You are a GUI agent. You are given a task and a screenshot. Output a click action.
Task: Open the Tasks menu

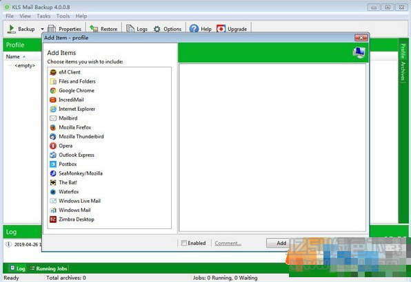[x=43, y=17]
